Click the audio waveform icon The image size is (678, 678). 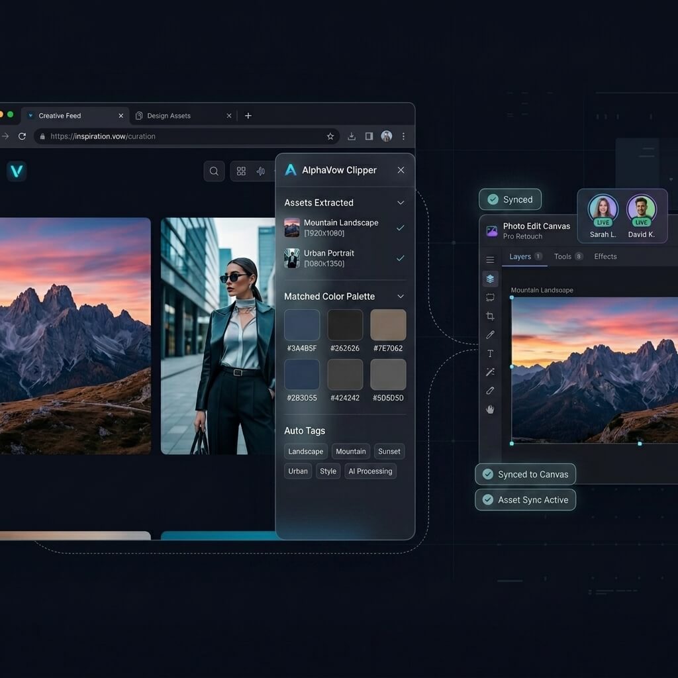(x=261, y=171)
